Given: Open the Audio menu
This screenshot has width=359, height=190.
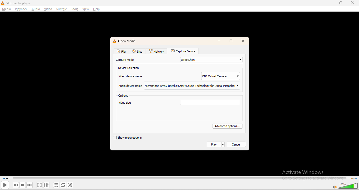Looking at the screenshot, I should (x=36, y=9).
